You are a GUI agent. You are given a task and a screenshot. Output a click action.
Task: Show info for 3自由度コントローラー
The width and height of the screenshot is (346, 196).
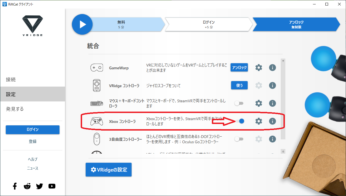[272, 139]
